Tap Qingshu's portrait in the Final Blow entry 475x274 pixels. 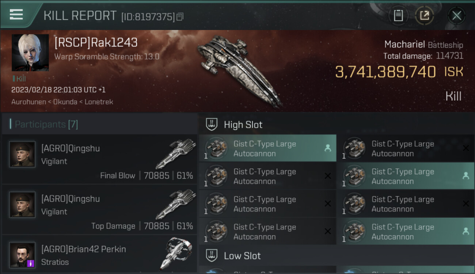pos(22,155)
